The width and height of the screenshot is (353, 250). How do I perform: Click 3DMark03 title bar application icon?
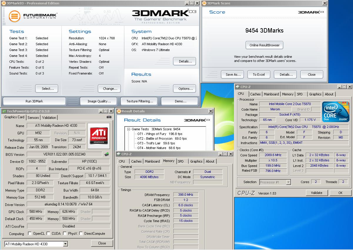(4, 3)
